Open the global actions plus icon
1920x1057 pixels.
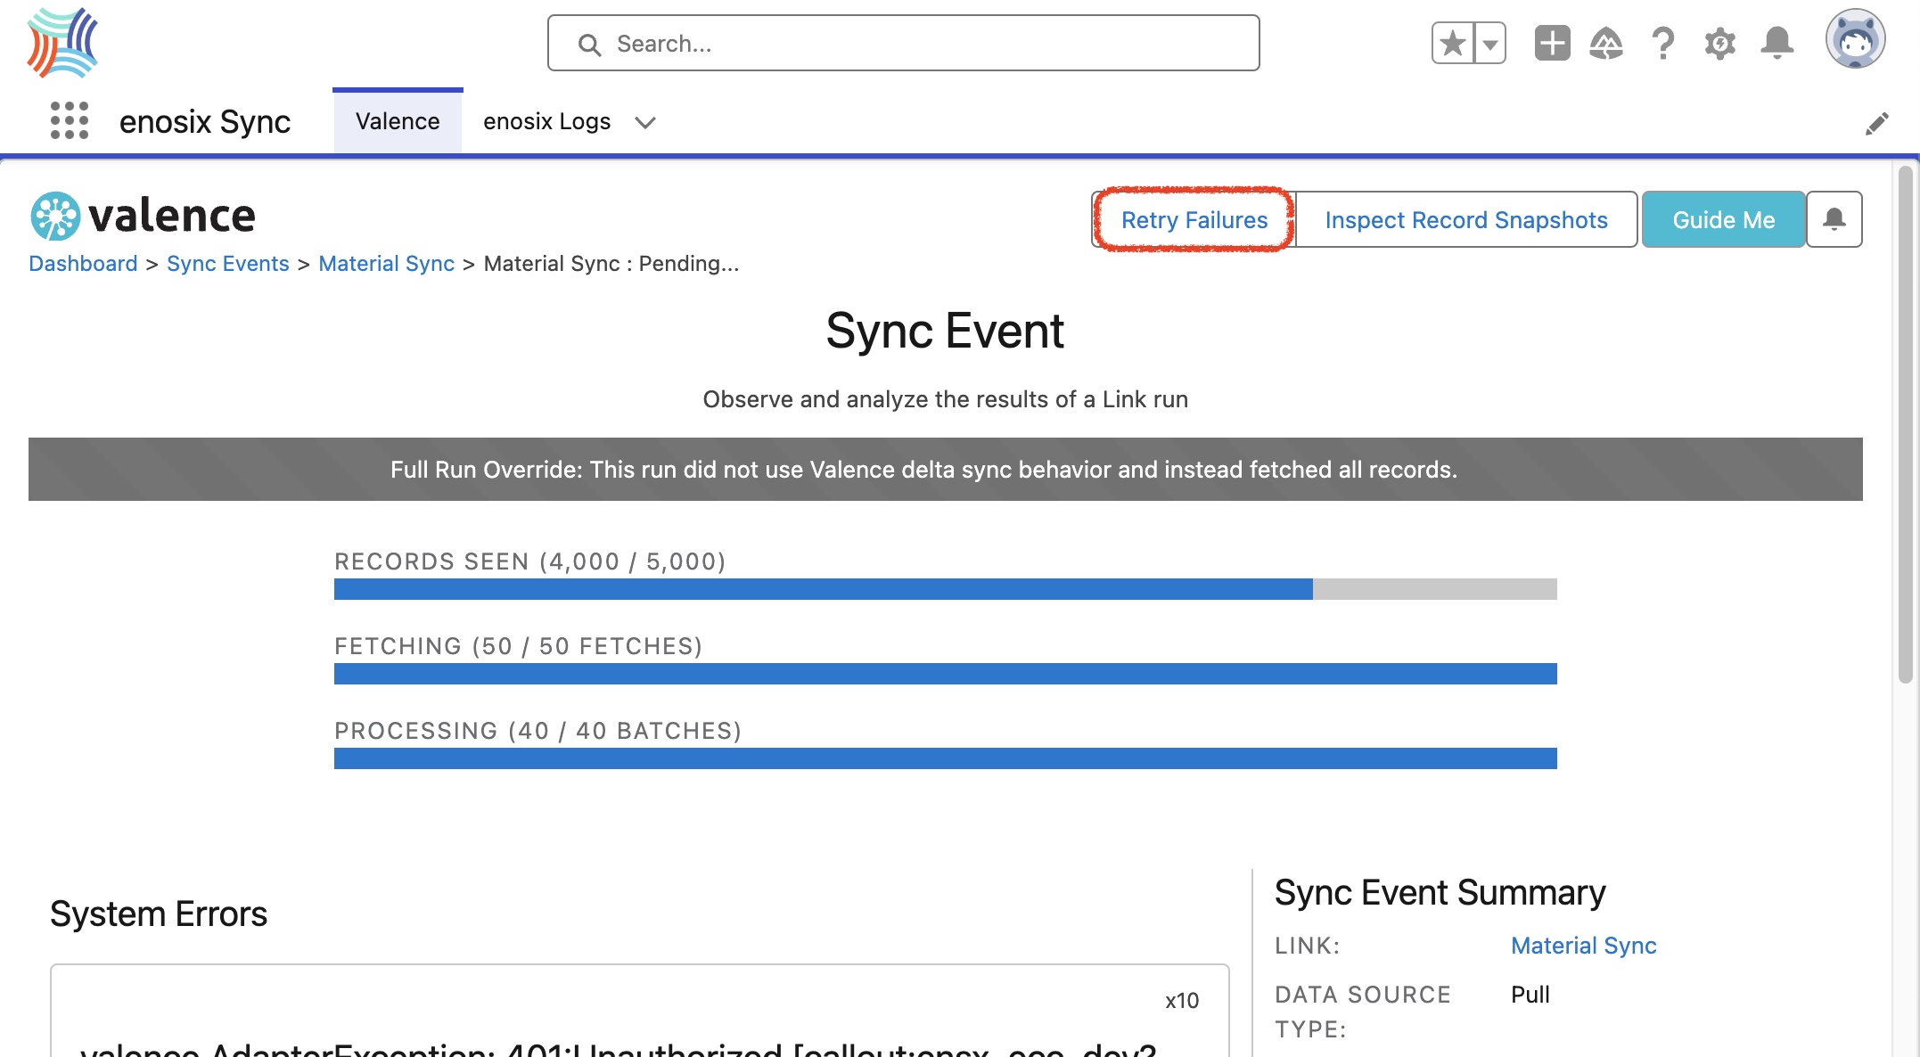pyautogui.click(x=1552, y=43)
